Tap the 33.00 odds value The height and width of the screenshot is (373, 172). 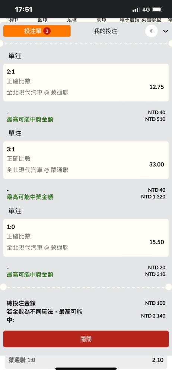tap(157, 164)
